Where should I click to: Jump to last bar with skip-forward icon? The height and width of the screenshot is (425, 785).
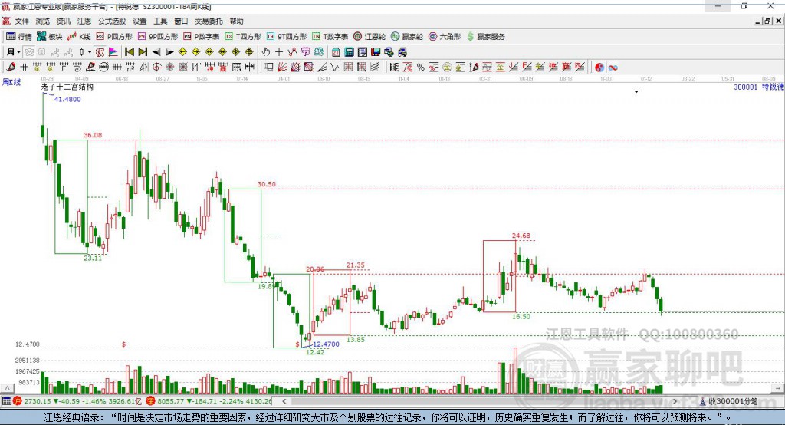(x=143, y=52)
